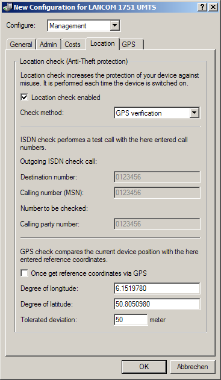This screenshot has height=380, width=221.
Task: Click the Degree of longitude field
Action: 157,288
